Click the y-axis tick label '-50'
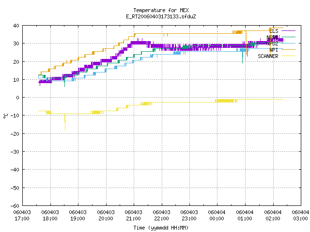Viewport: 310px width, 232px height. pyautogui.click(x=15, y=188)
